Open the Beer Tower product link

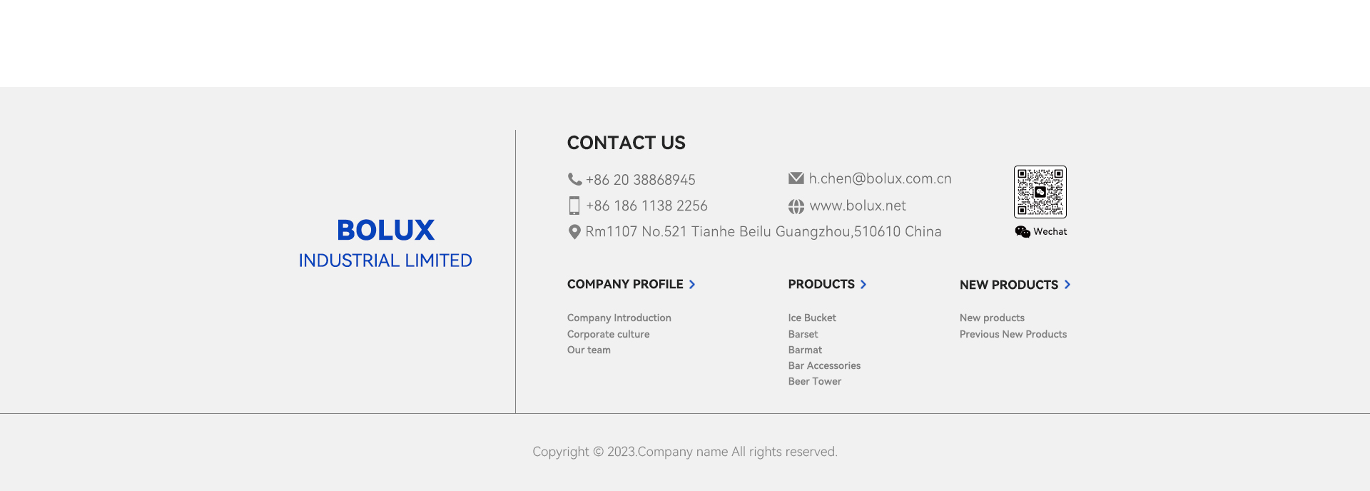click(x=814, y=381)
